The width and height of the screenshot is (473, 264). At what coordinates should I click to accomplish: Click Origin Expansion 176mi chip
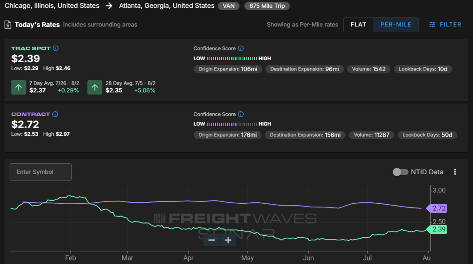[x=228, y=135]
